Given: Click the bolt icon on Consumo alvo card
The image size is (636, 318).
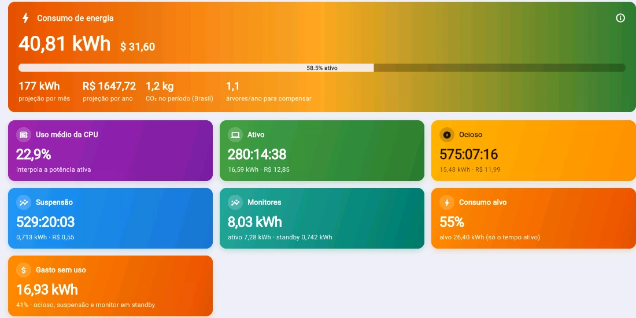Looking at the screenshot, I should click(447, 202).
